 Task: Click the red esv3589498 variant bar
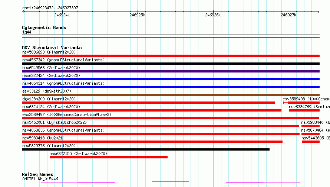(x=301, y=103)
